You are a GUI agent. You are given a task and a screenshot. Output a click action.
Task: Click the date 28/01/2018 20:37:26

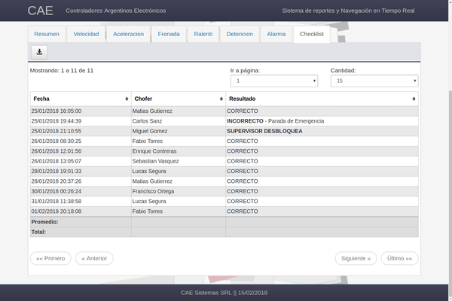click(x=56, y=181)
